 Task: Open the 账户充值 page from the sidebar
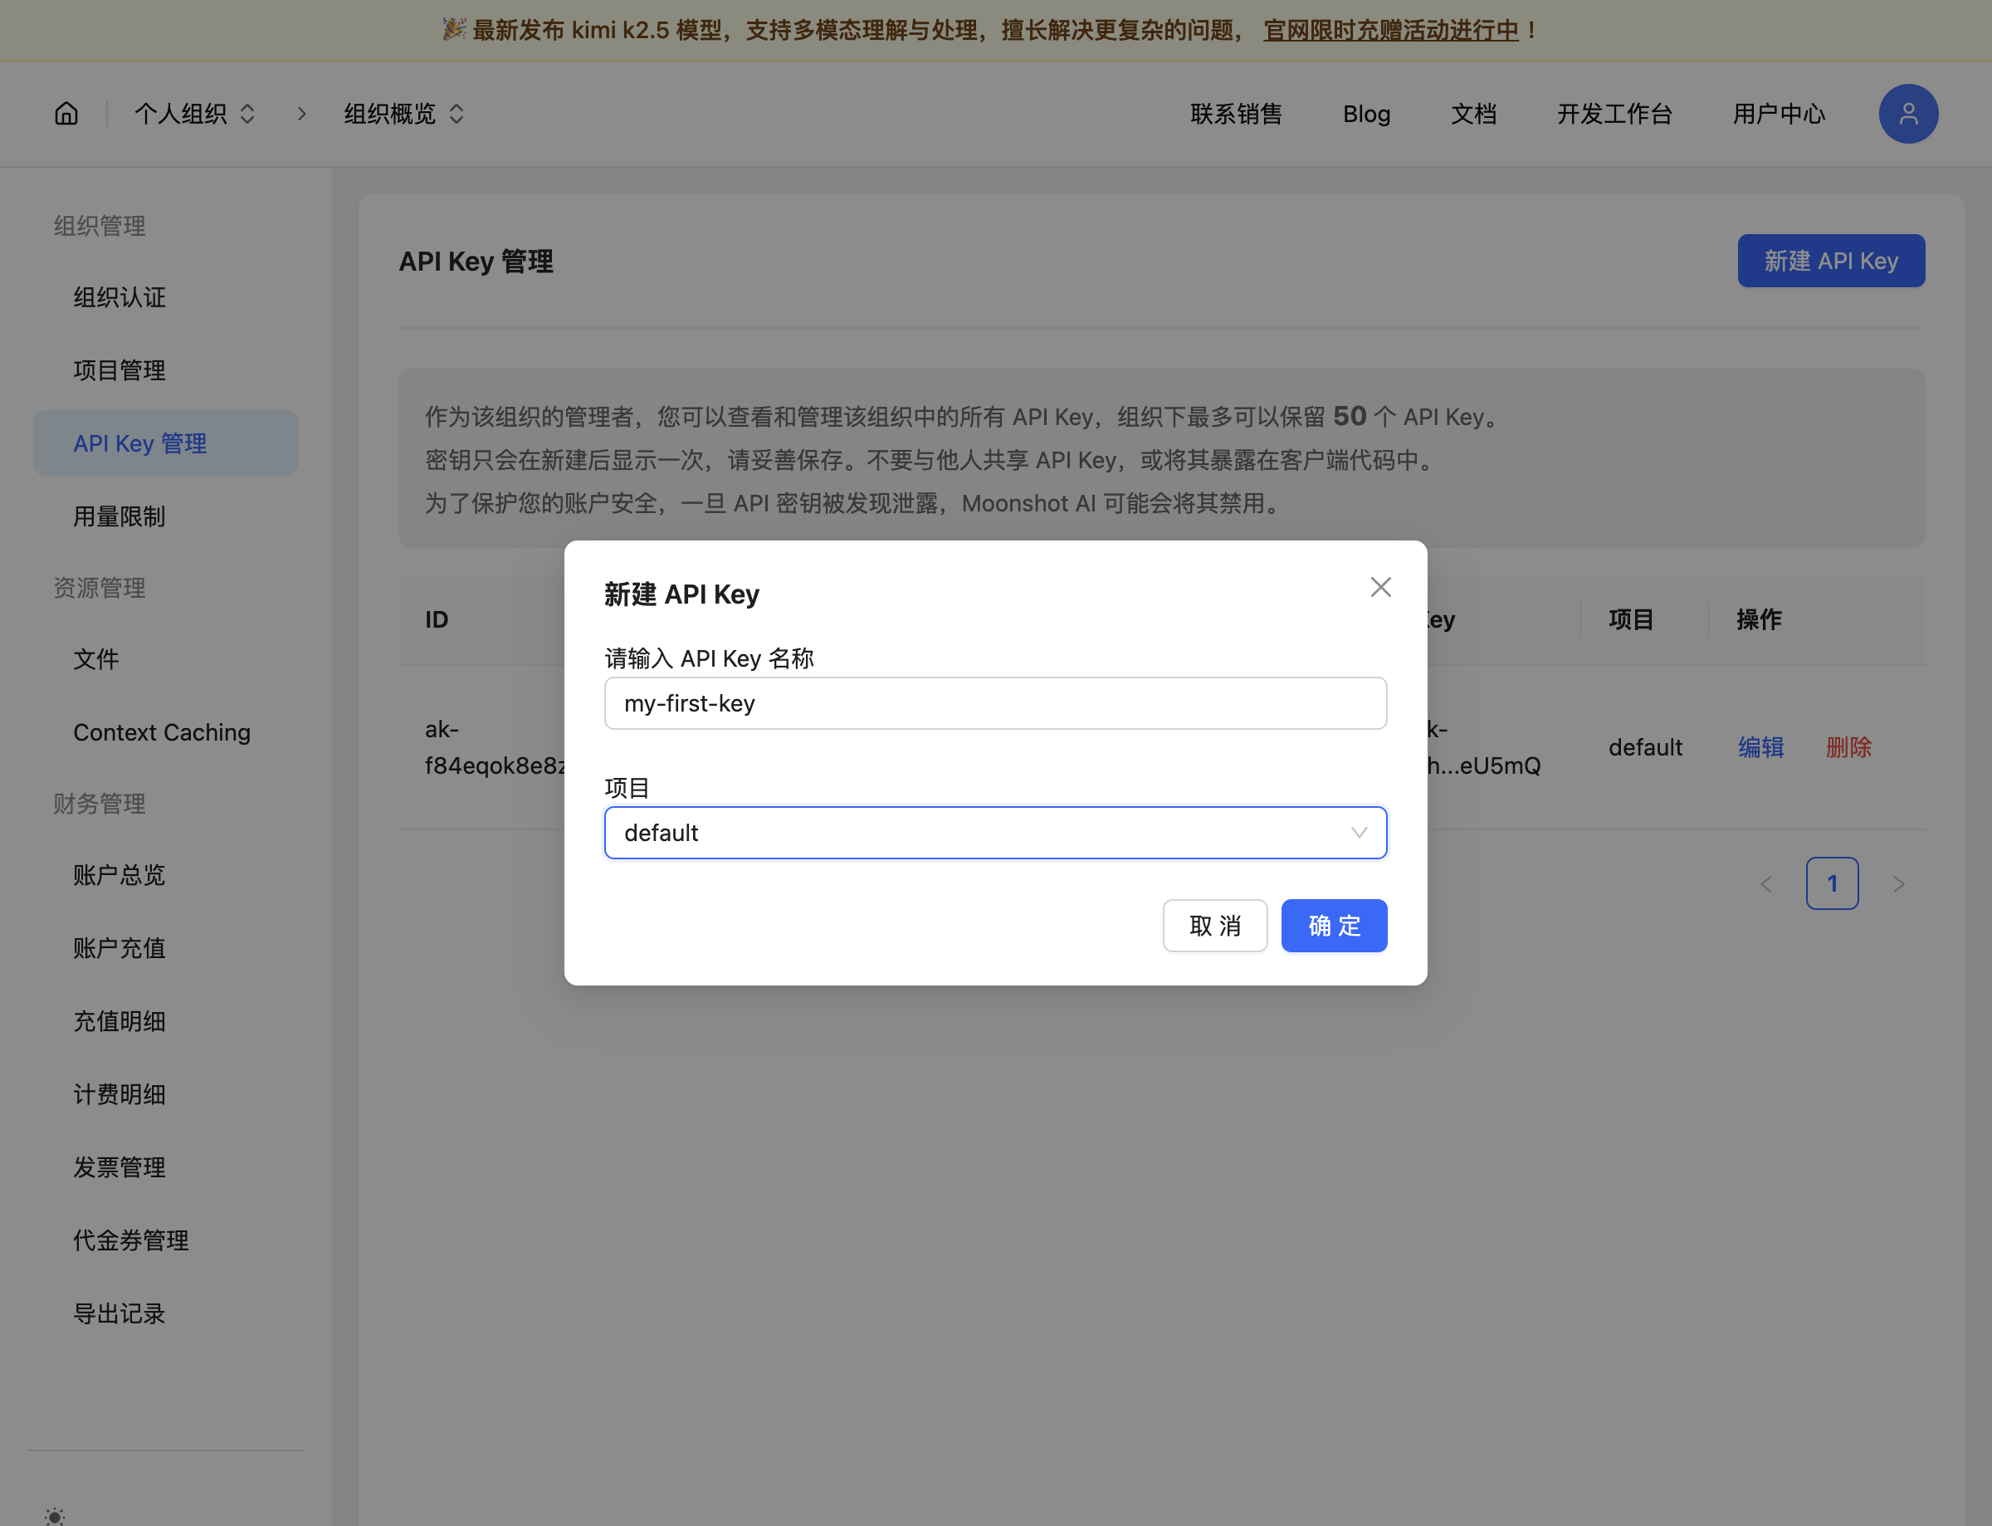119,948
